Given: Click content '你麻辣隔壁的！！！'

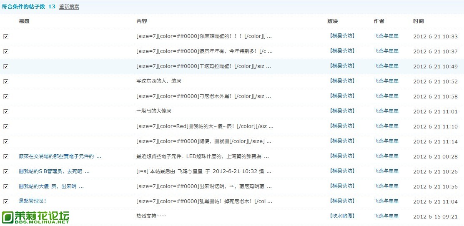Looking at the screenshot, I should (x=204, y=36).
